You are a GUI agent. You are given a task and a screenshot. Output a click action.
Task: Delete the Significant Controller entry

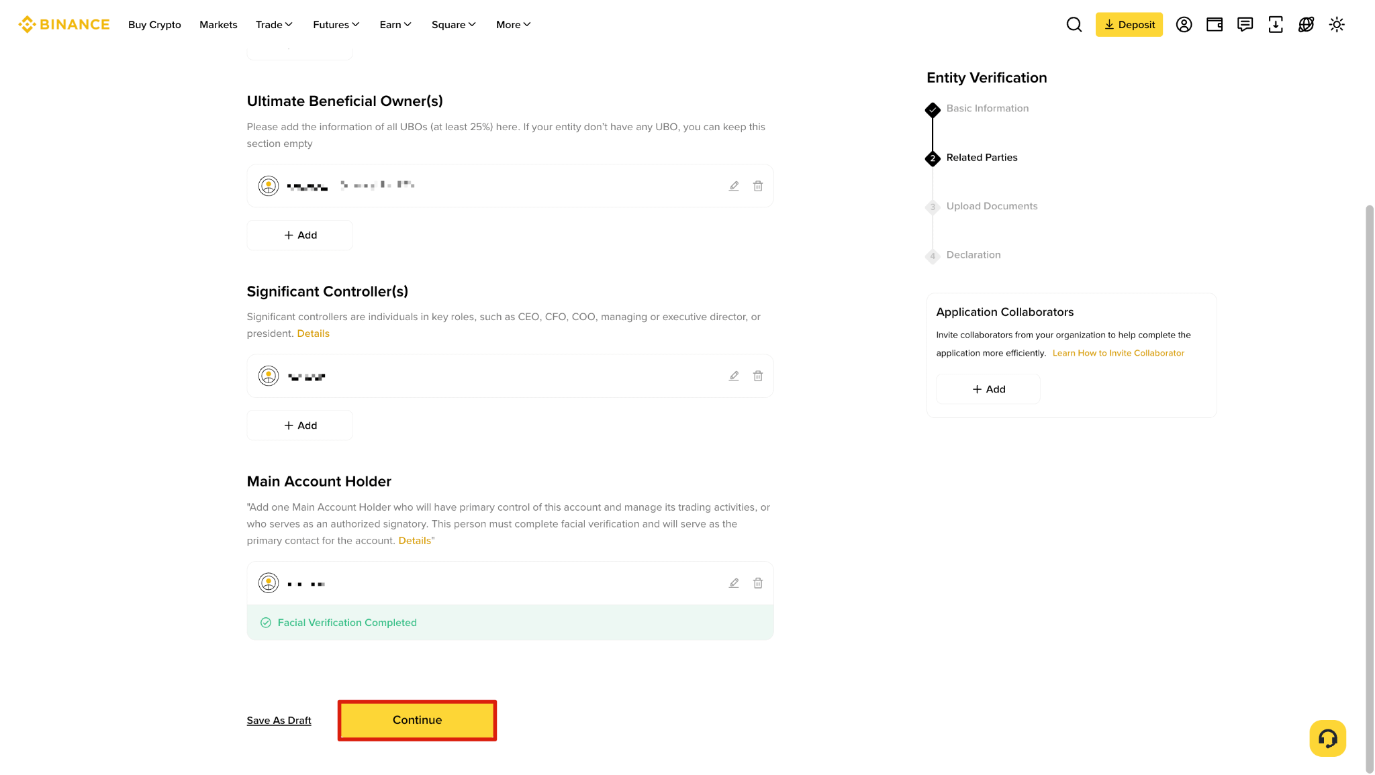coord(758,376)
